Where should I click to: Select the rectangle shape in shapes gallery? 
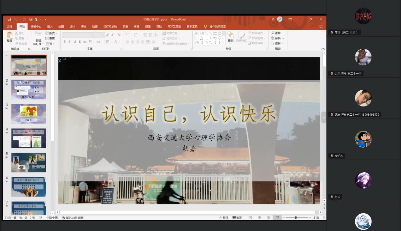point(215,33)
